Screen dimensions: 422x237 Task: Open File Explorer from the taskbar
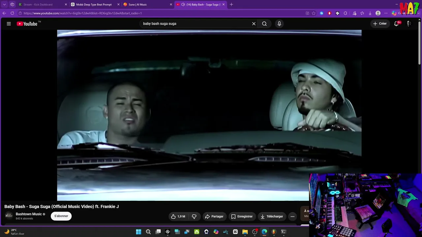click(245, 232)
